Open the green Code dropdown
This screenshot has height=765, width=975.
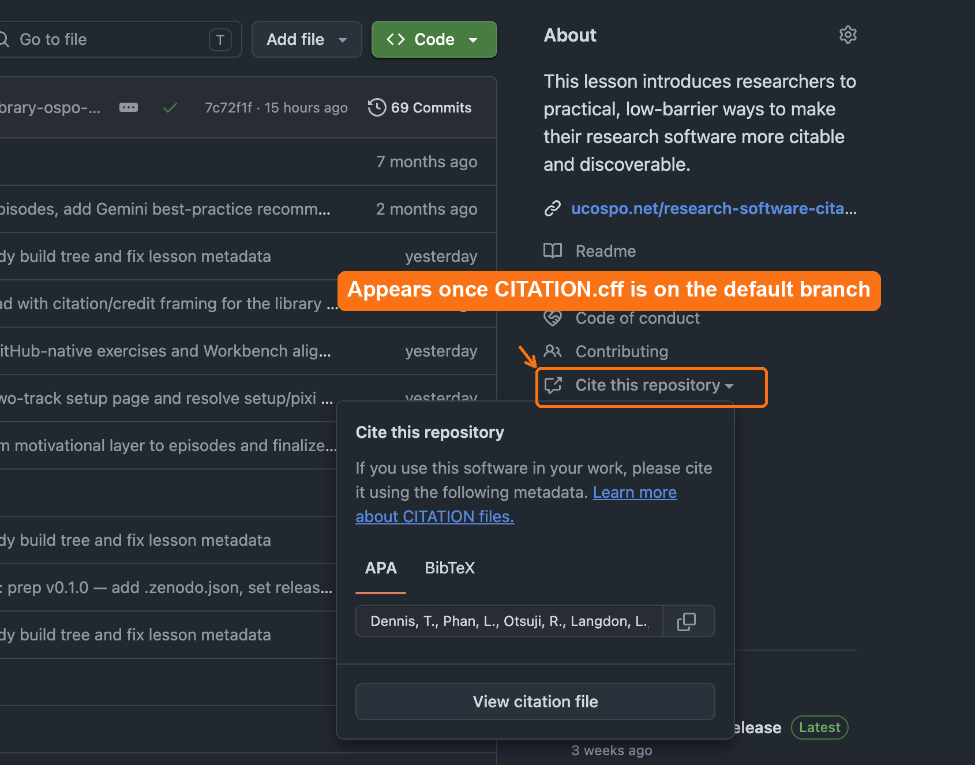pos(434,39)
